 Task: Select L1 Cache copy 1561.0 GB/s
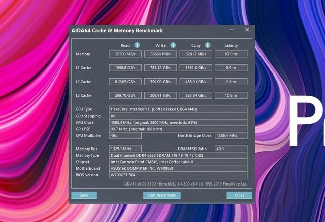196,68
